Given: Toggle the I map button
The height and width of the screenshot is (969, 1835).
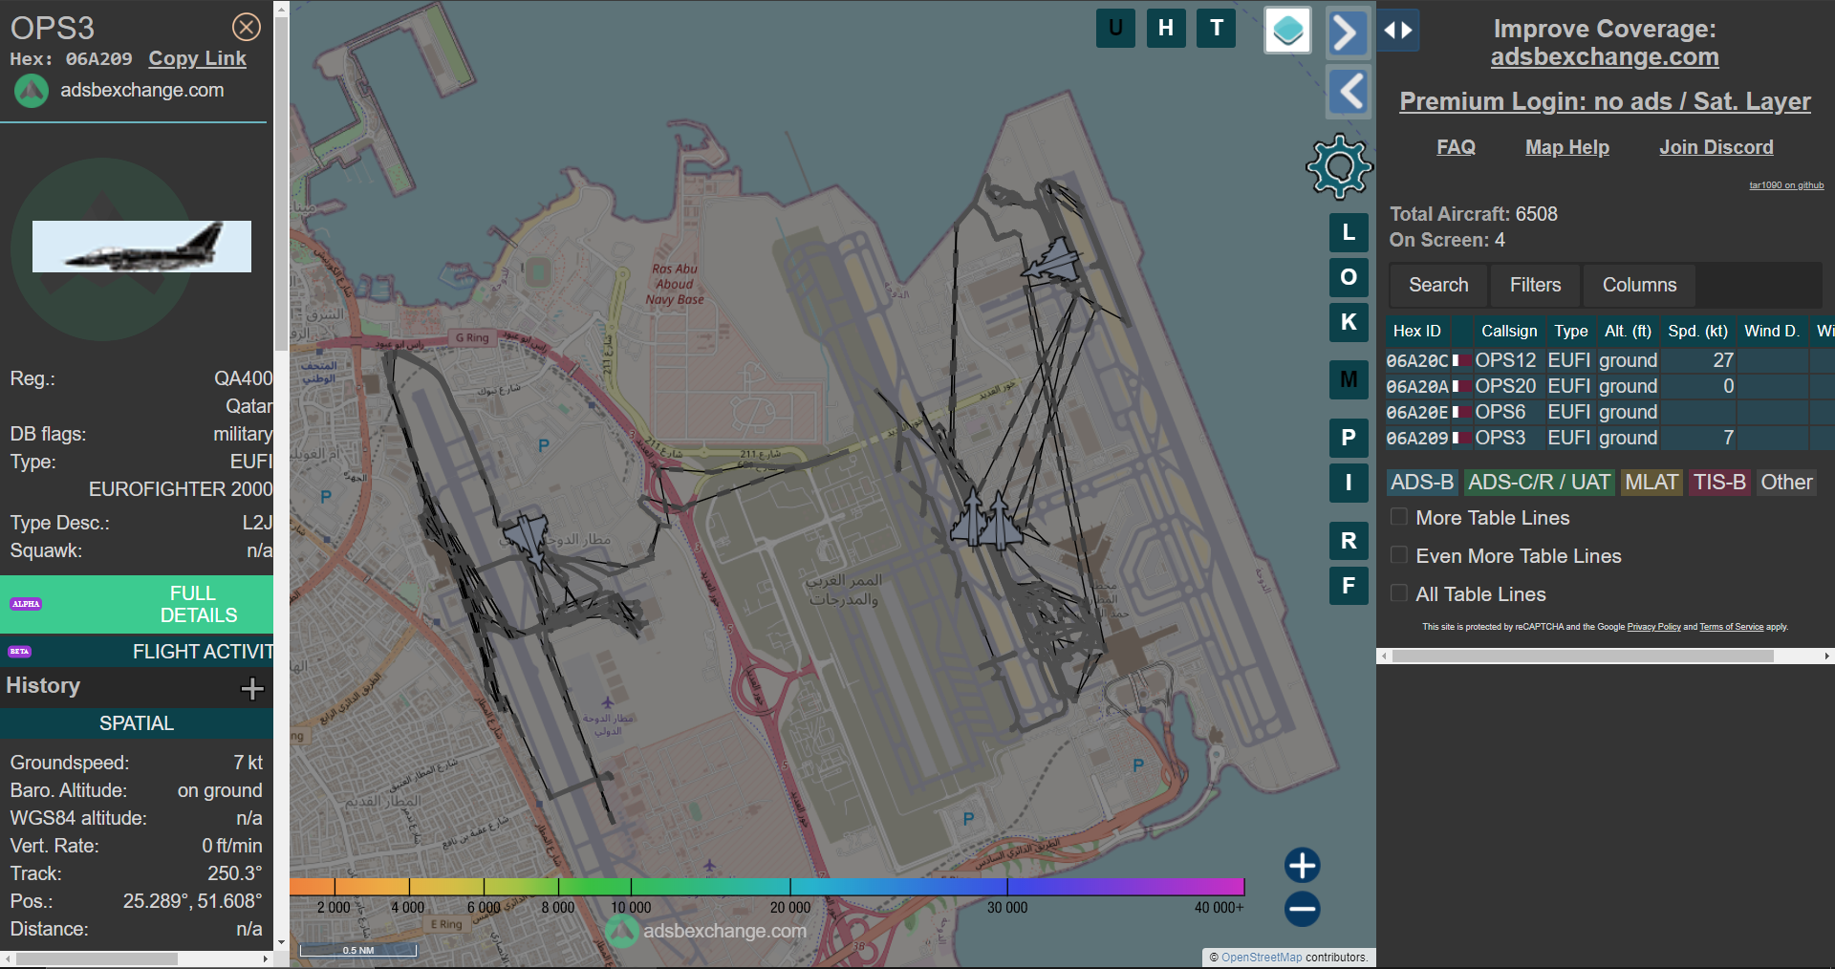Looking at the screenshot, I should (1349, 483).
